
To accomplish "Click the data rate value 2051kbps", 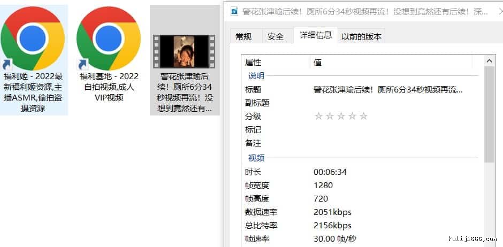I will point(332,212).
